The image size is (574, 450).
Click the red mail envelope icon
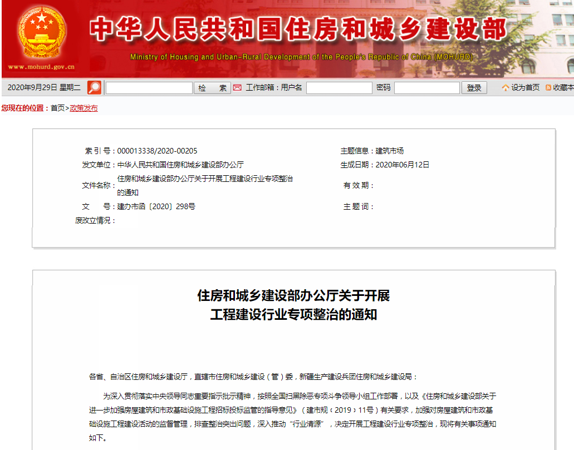coord(237,88)
